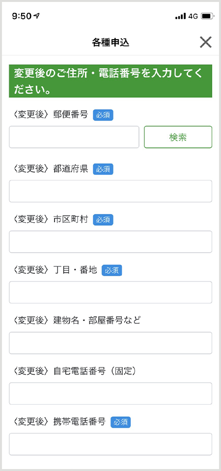This screenshot has width=221, height=471.
Task: Click the 必須 badge next to 郵便番号
Action: [103, 115]
